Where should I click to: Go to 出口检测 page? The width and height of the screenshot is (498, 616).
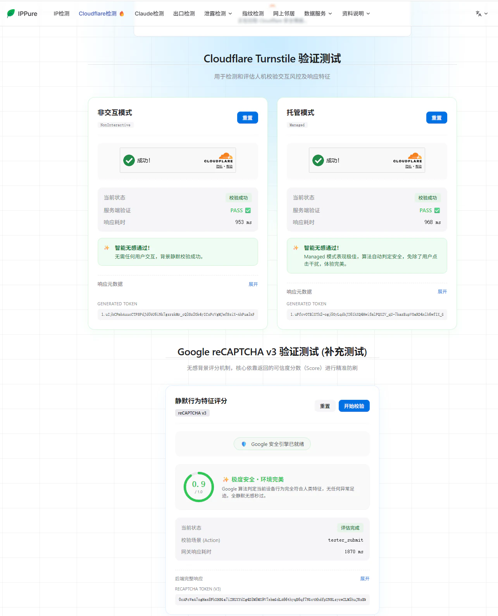pyautogui.click(x=184, y=14)
